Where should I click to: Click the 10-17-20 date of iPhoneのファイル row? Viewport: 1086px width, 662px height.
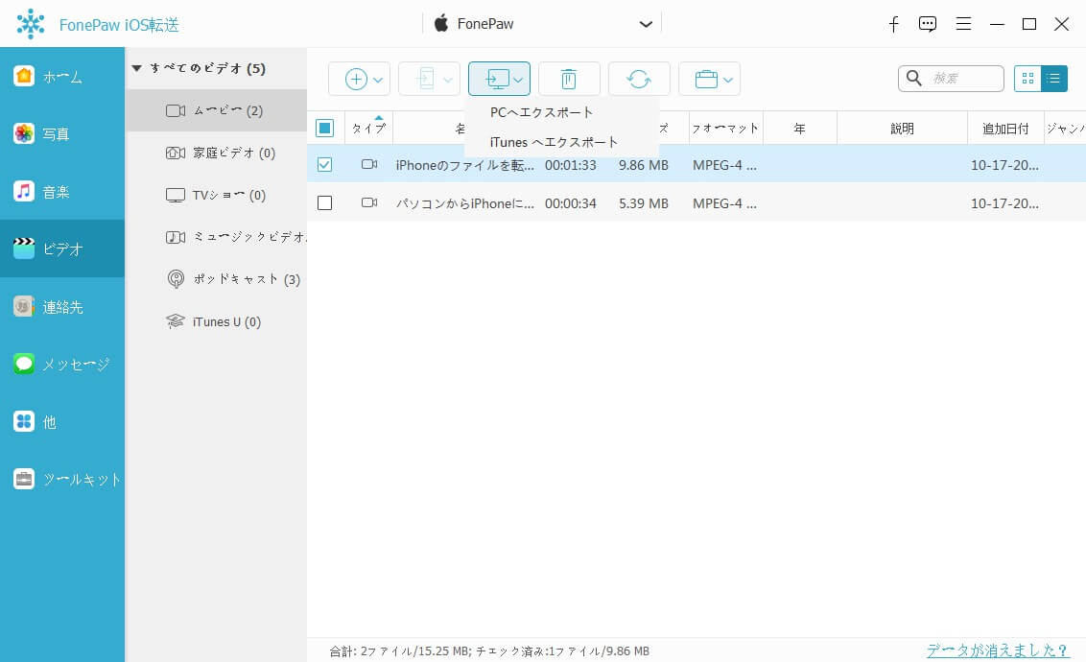click(x=1004, y=165)
